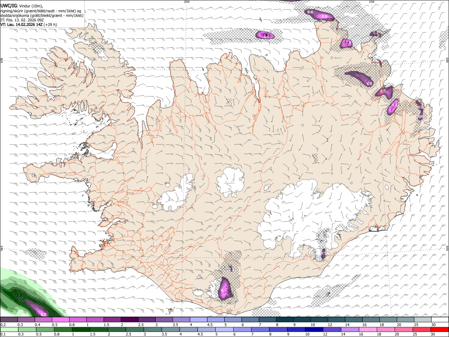
Task: Pick upper scale swatch between 0.2 and 0.3
Action: click(9, 319)
